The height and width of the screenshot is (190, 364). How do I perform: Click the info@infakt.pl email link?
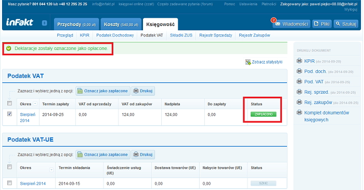pyautogui.click(x=103, y=4)
